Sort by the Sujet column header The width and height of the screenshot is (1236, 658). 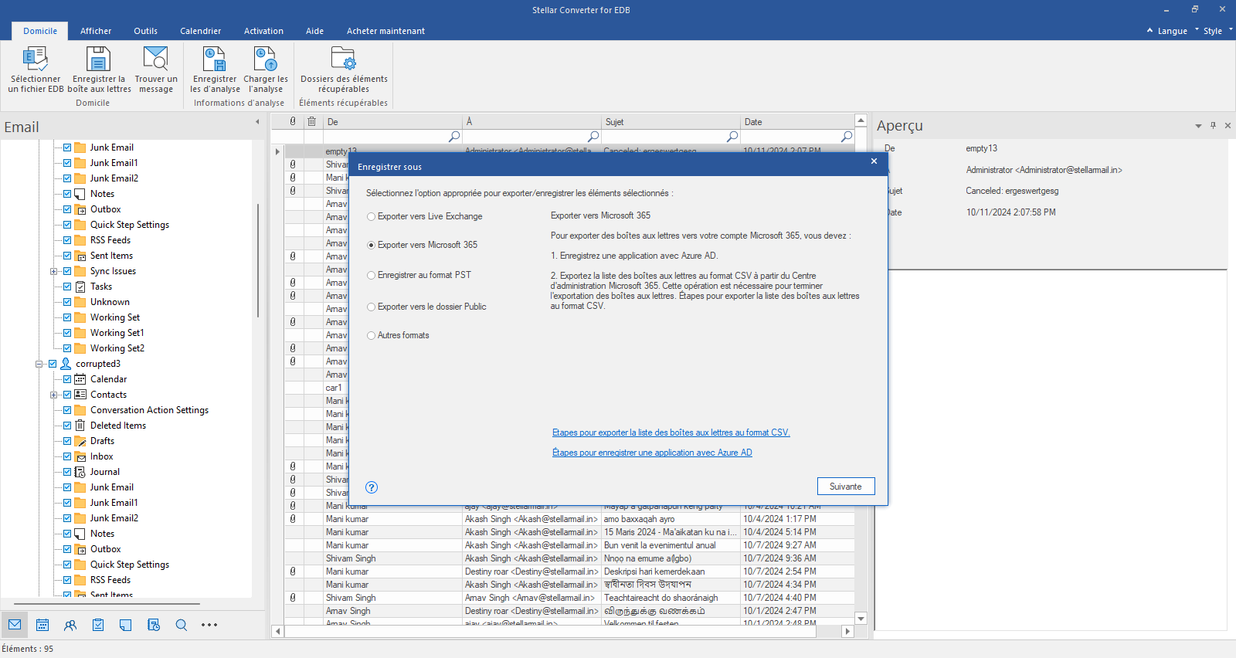click(x=671, y=121)
